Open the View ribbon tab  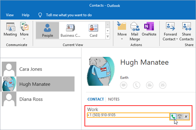pyautogui.click(x=10, y=15)
